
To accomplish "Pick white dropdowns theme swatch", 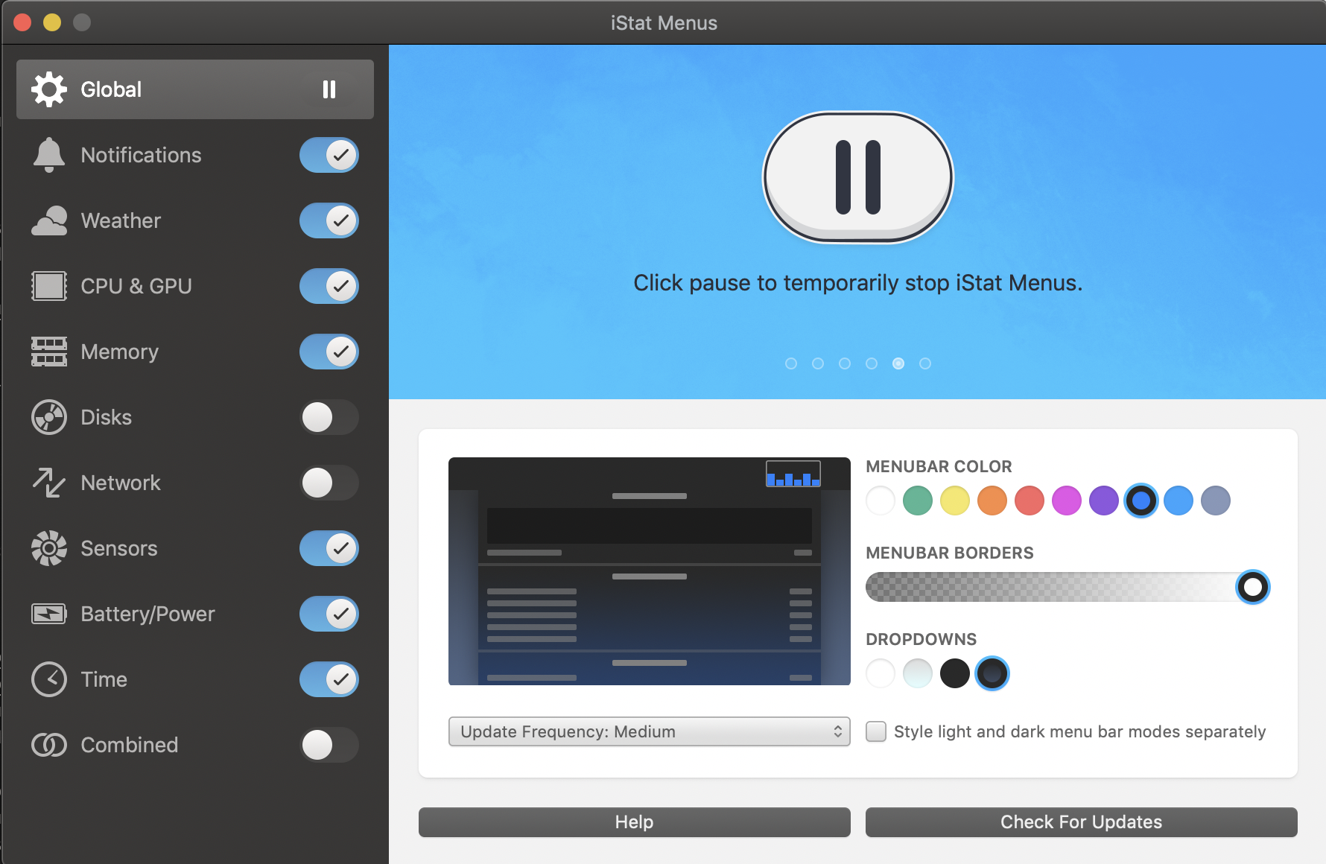I will point(881,673).
